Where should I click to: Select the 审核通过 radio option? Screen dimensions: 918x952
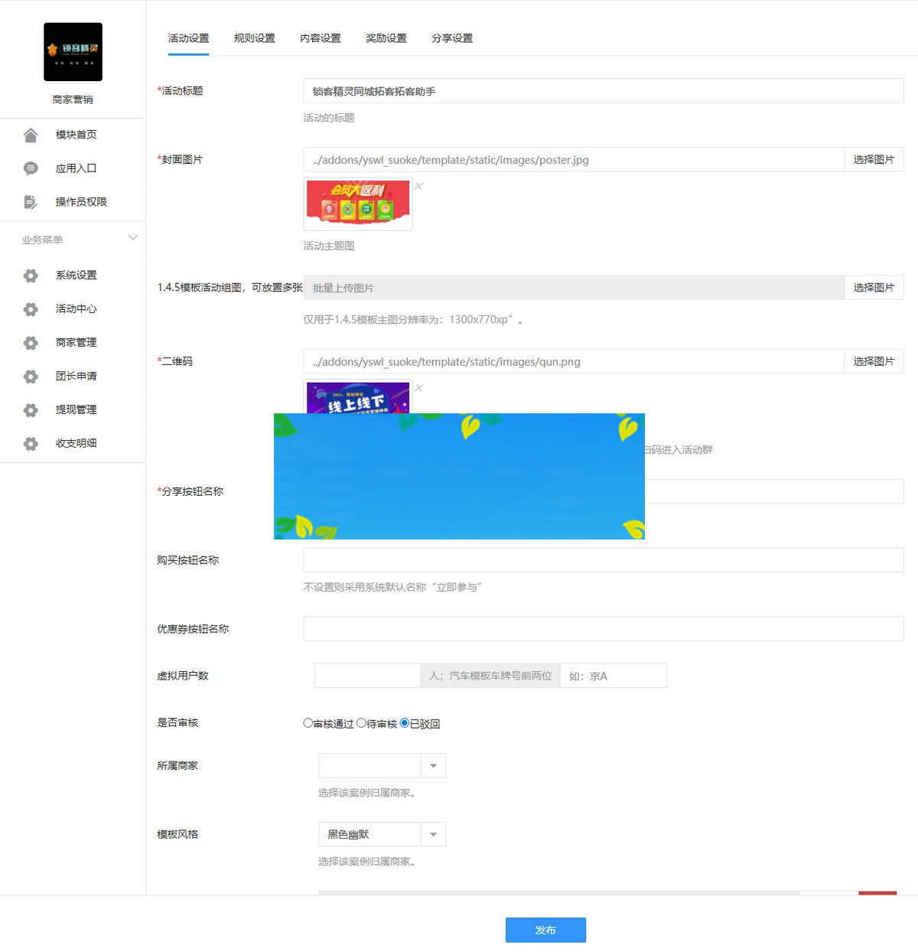point(308,722)
